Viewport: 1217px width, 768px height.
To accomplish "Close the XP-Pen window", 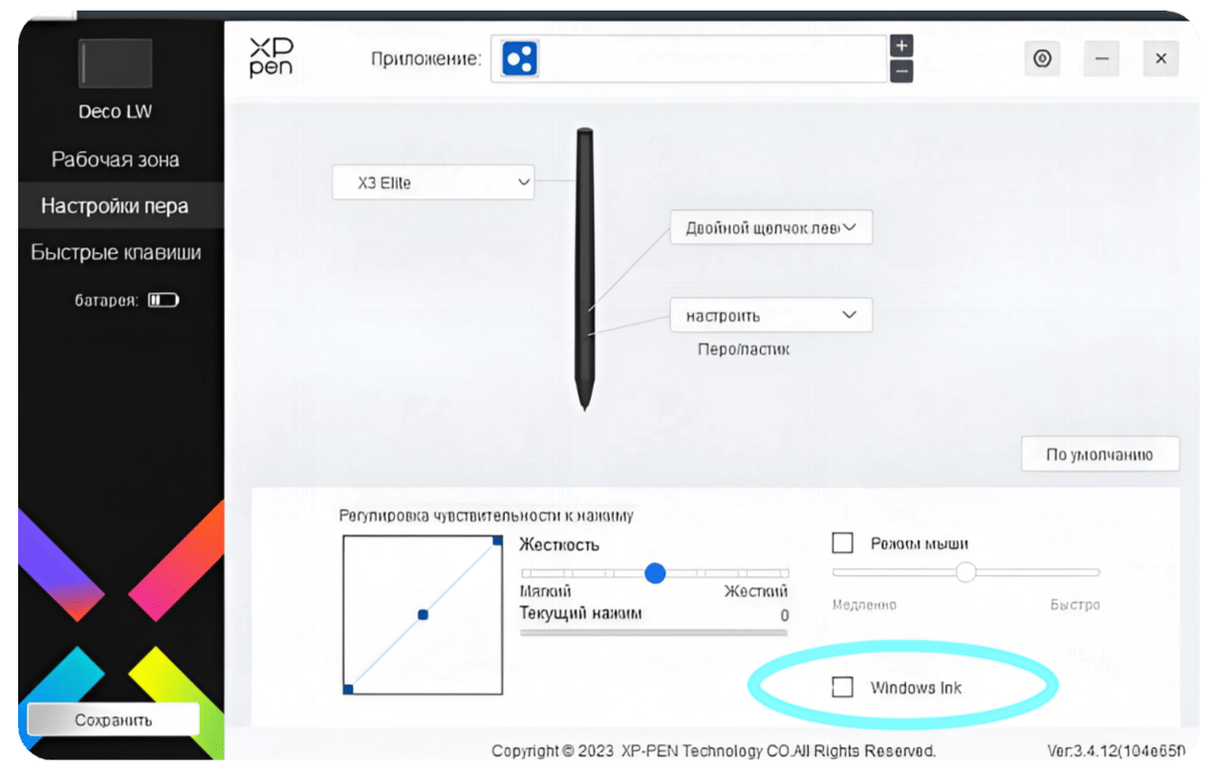I will (x=1161, y=59).
